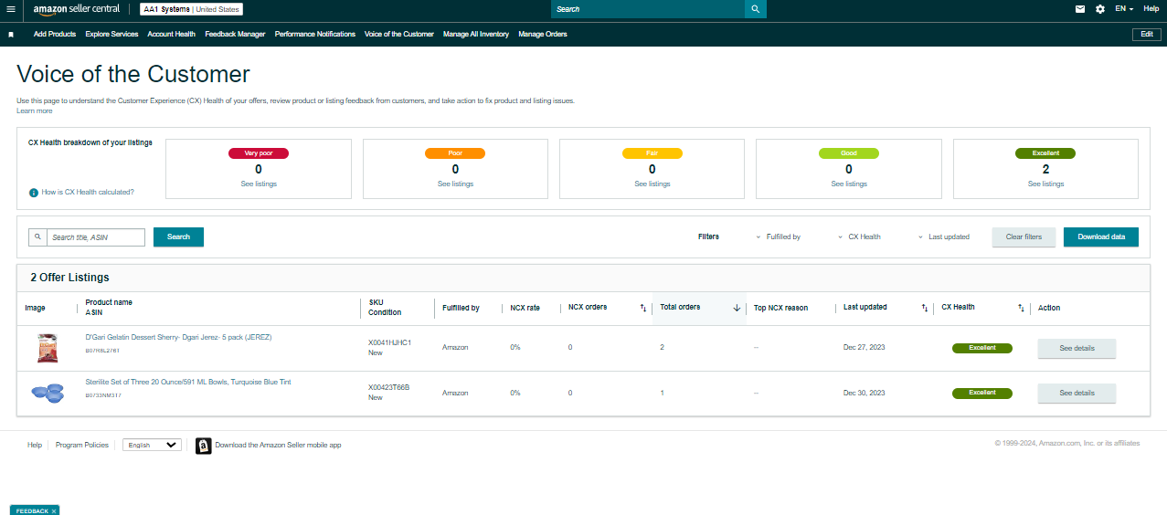Click See listings under Poor

point(455,184)
